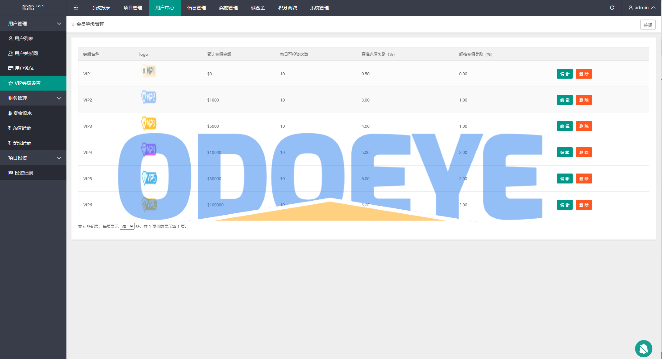The image size is (662, 359).
Task: Open 充值记录 recharge records item
Action: point(22,128)
